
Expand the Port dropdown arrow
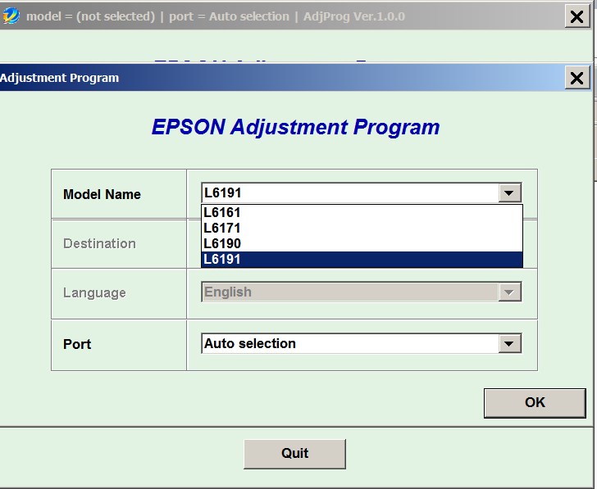509,344
